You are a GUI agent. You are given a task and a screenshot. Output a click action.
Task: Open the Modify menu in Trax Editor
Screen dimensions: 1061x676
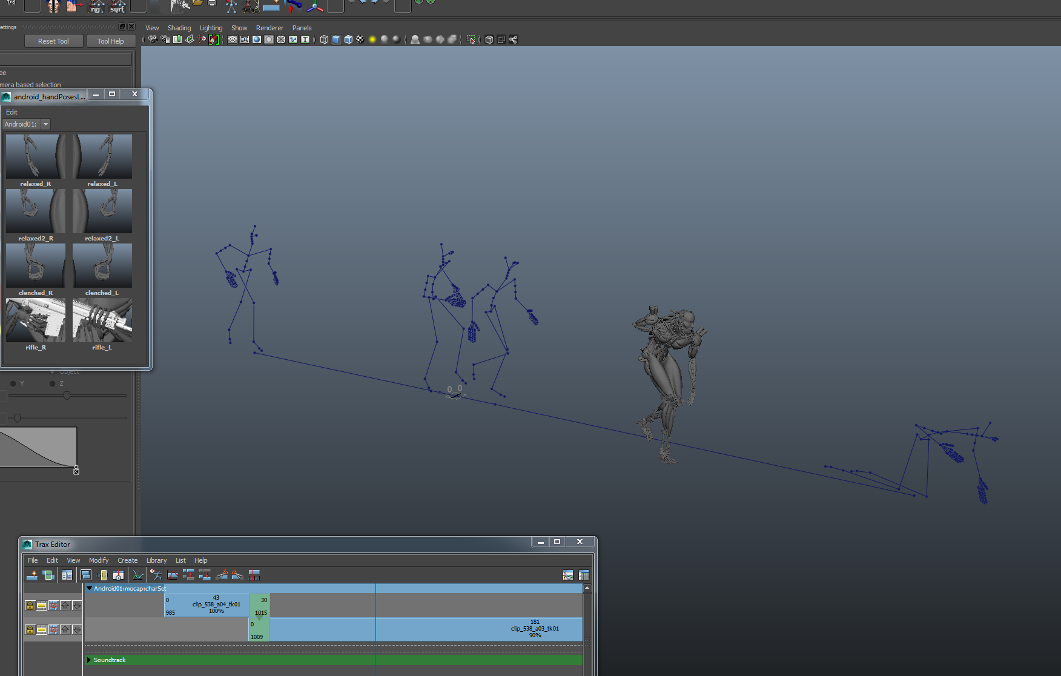99,560
